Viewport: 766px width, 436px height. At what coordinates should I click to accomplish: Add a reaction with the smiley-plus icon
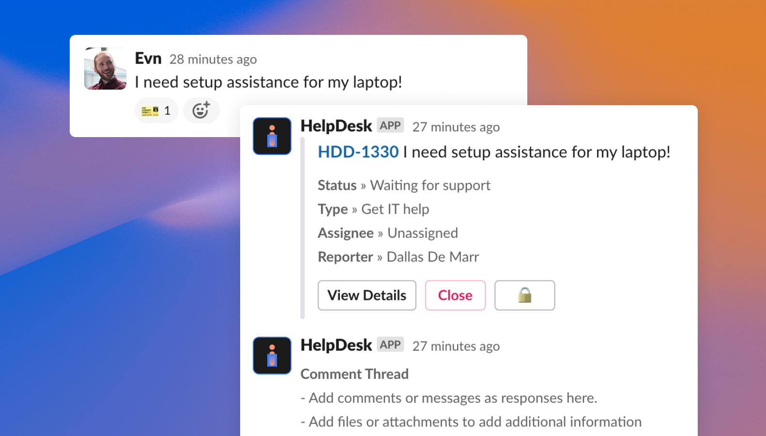coord(201,110)
